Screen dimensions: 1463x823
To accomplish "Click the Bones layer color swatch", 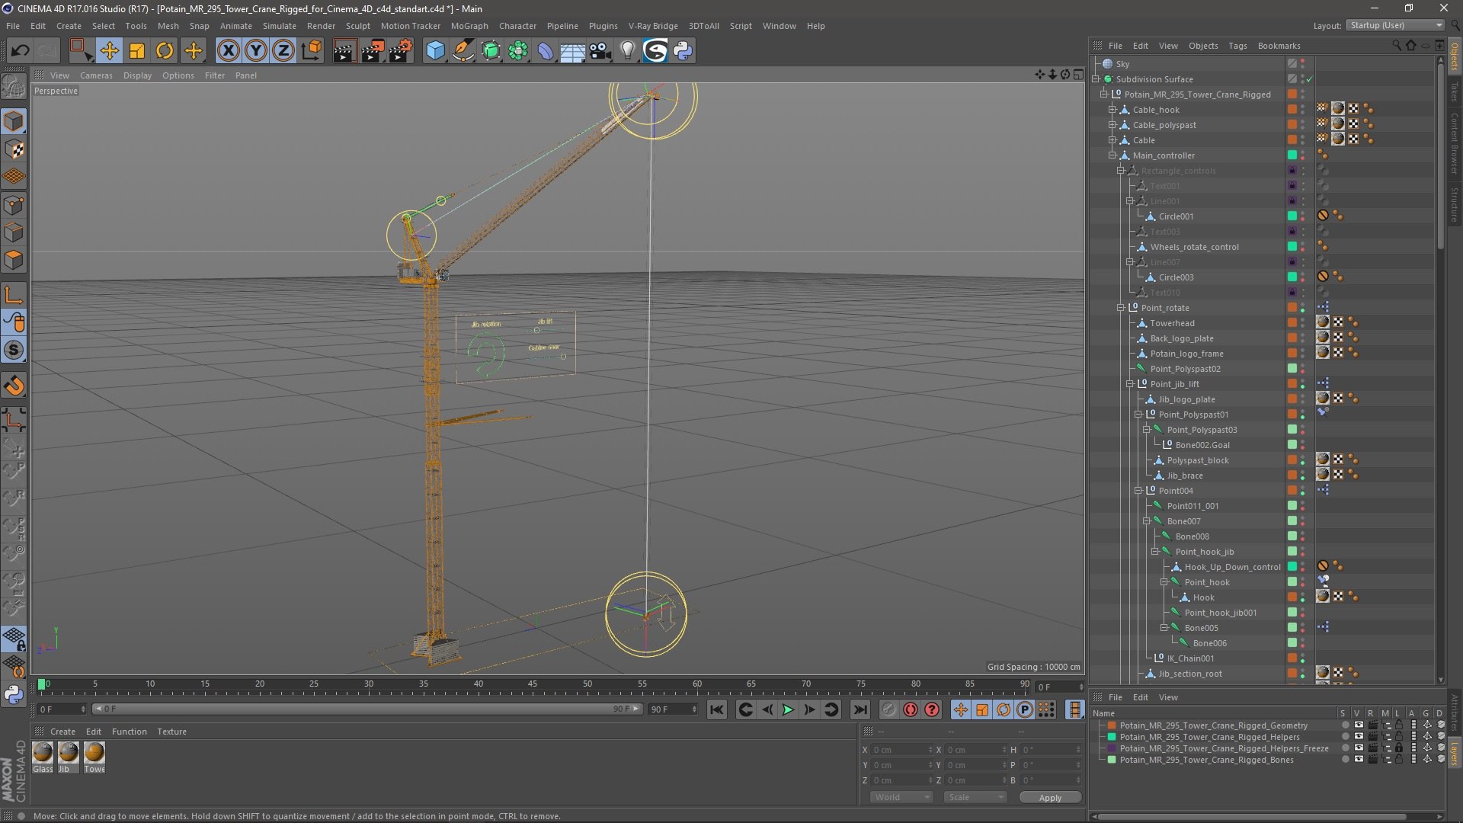I will click(x=1112, y=760).
